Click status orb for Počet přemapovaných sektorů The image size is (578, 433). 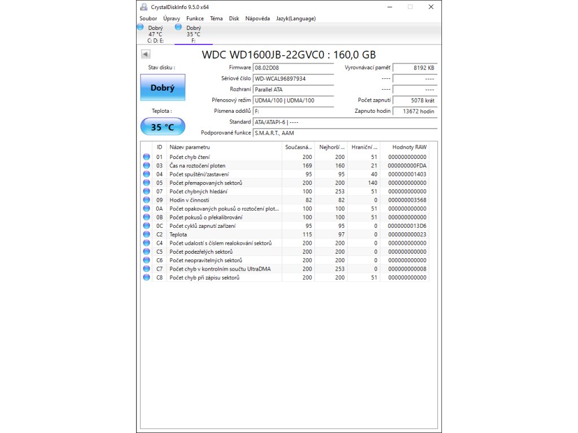[x=147, y=183]
